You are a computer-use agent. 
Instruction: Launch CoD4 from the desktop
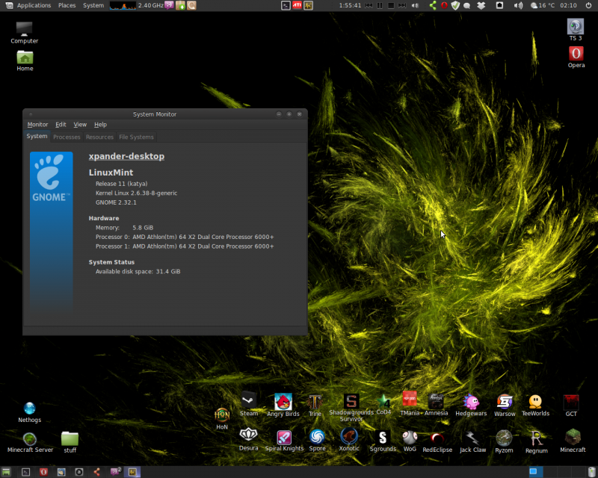(383, 405)
